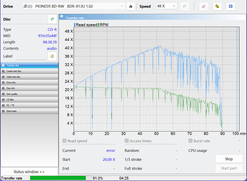Open the Drive selection dropdown
This screenshot has width=247, height=181.
[x=74, y=6]
